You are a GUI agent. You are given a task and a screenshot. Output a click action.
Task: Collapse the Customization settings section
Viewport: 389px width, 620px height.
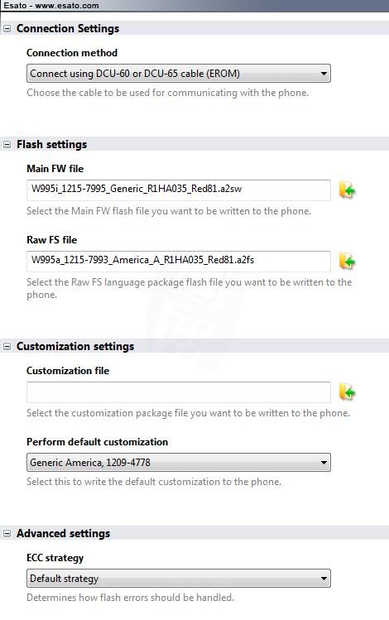point(7,347)
